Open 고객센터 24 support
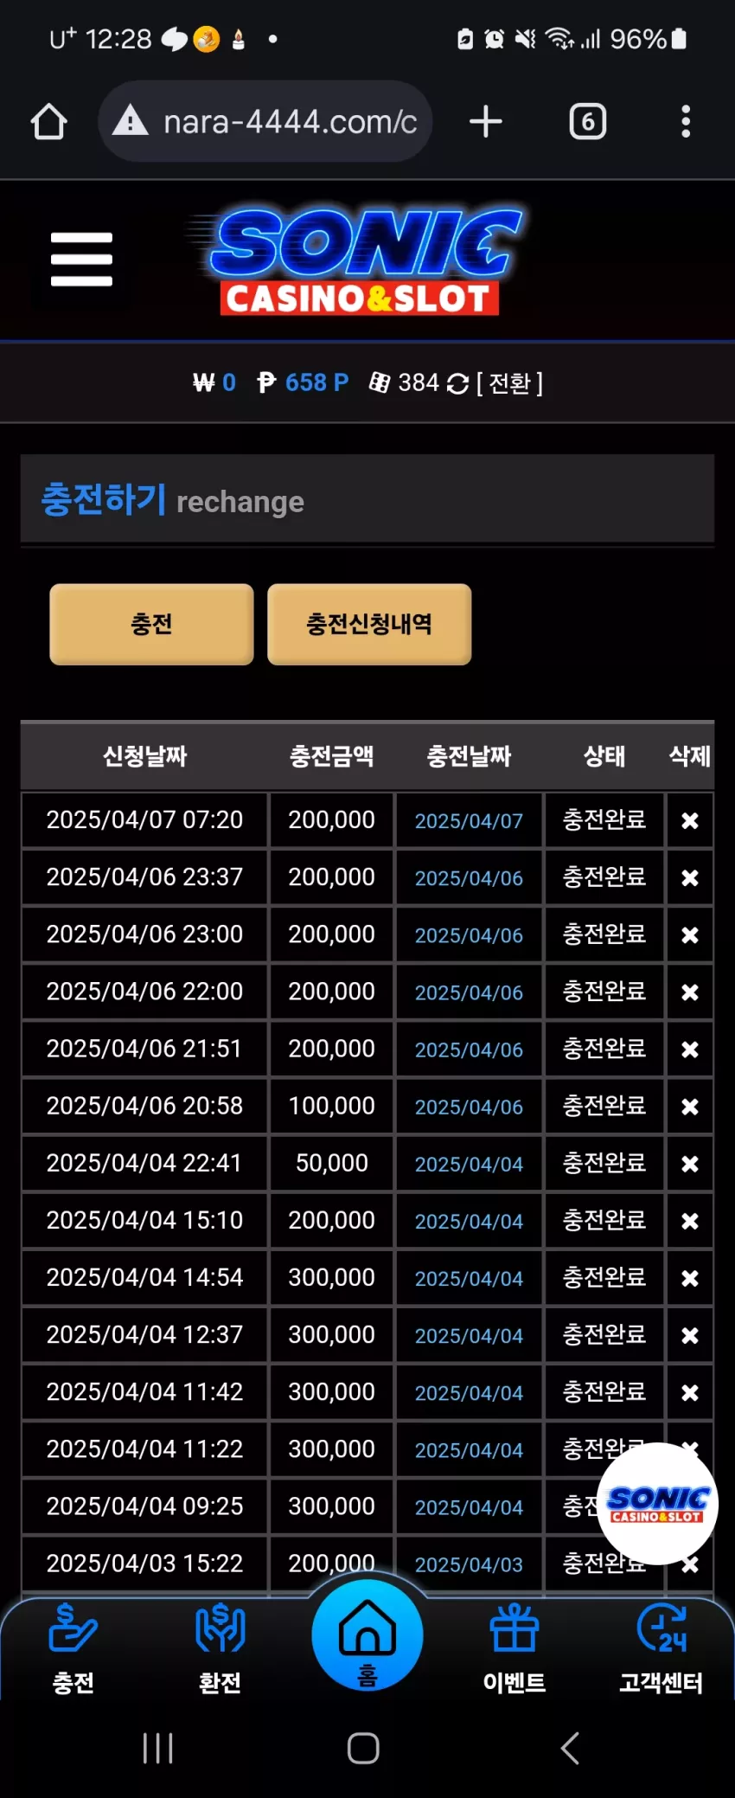This screenshot has width=735, height=1798. click(661, 1648)
